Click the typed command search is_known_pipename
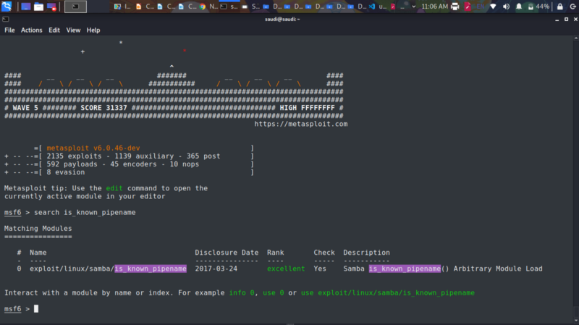Screen dimensions: 579x325 point(85,212)
